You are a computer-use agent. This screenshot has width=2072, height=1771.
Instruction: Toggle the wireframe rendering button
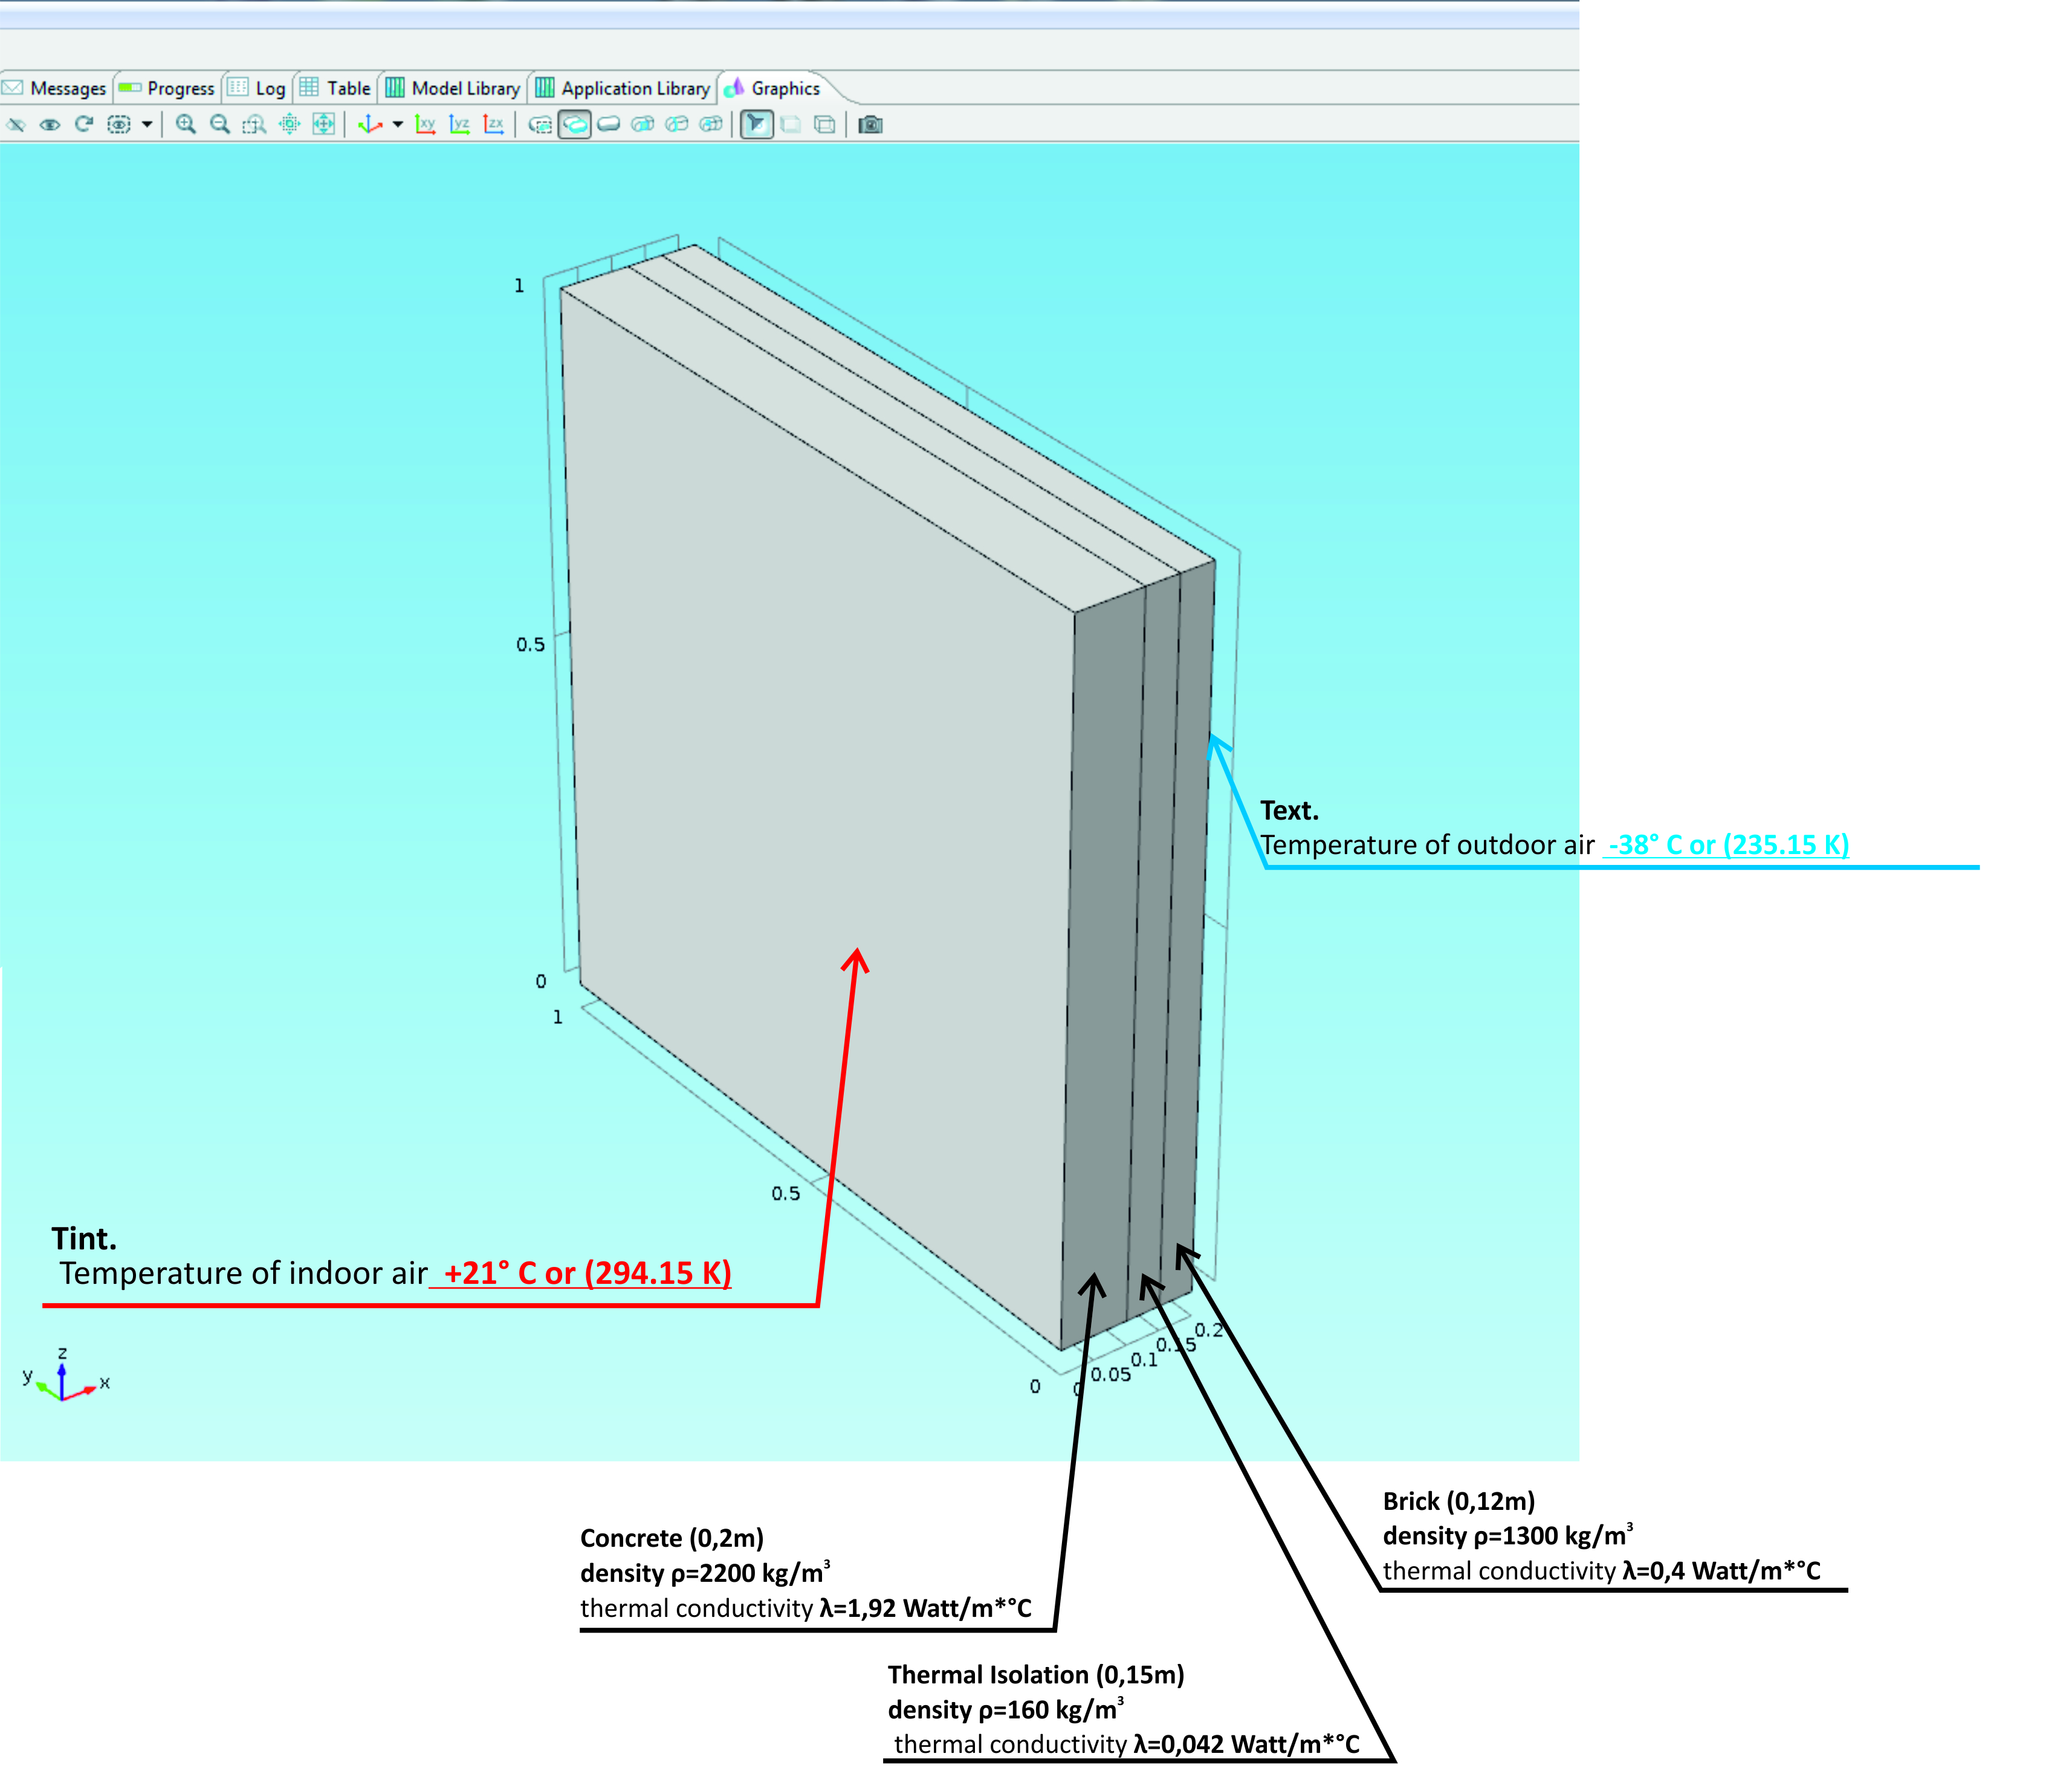[824, 124]
